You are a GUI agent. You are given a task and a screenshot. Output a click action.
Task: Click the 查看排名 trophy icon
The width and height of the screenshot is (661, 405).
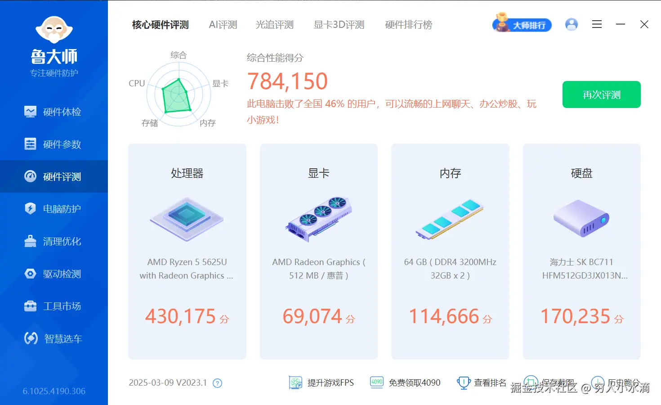click(x=463, y=383)
